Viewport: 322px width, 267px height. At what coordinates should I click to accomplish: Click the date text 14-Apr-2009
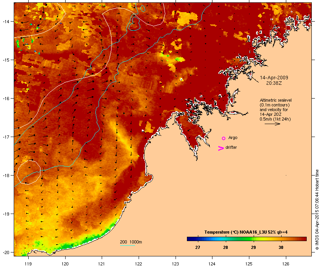274,78
